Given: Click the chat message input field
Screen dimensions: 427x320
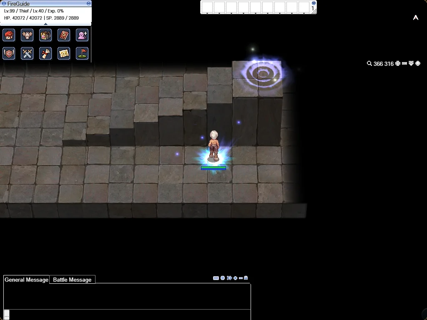Looking at the screenshot, I should 130,315.
